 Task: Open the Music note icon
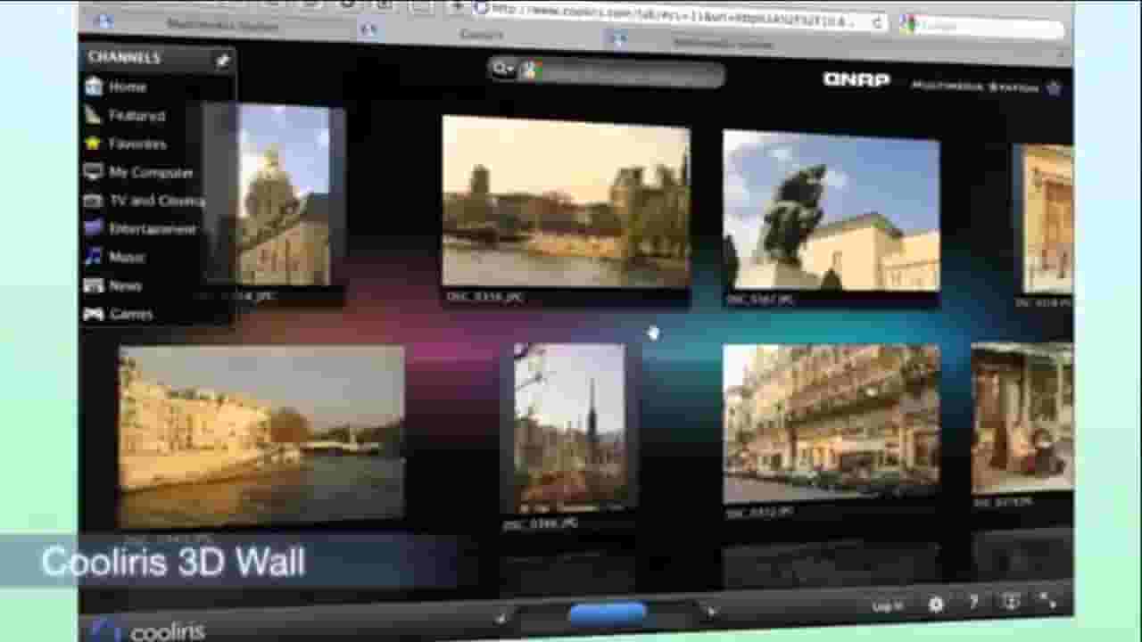coord(94,257)
